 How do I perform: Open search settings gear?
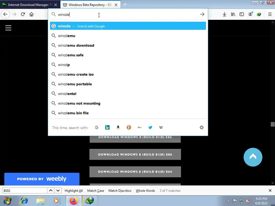point(202,127)
